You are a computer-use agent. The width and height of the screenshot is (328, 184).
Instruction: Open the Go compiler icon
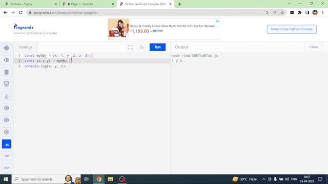[7, 156]
